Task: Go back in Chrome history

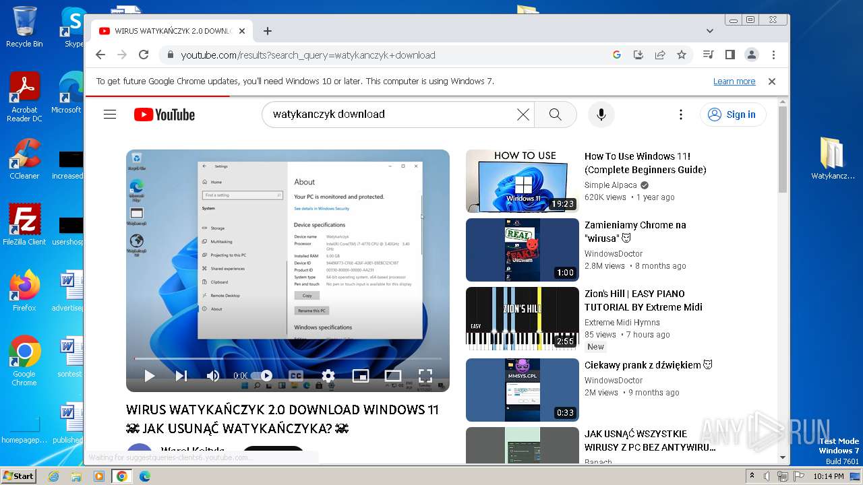Action: click(100, 55)
